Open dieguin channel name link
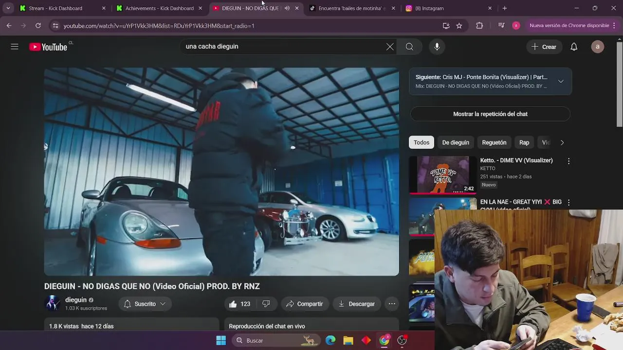Screen dimensions: 623x350 (x=76, y=300)
